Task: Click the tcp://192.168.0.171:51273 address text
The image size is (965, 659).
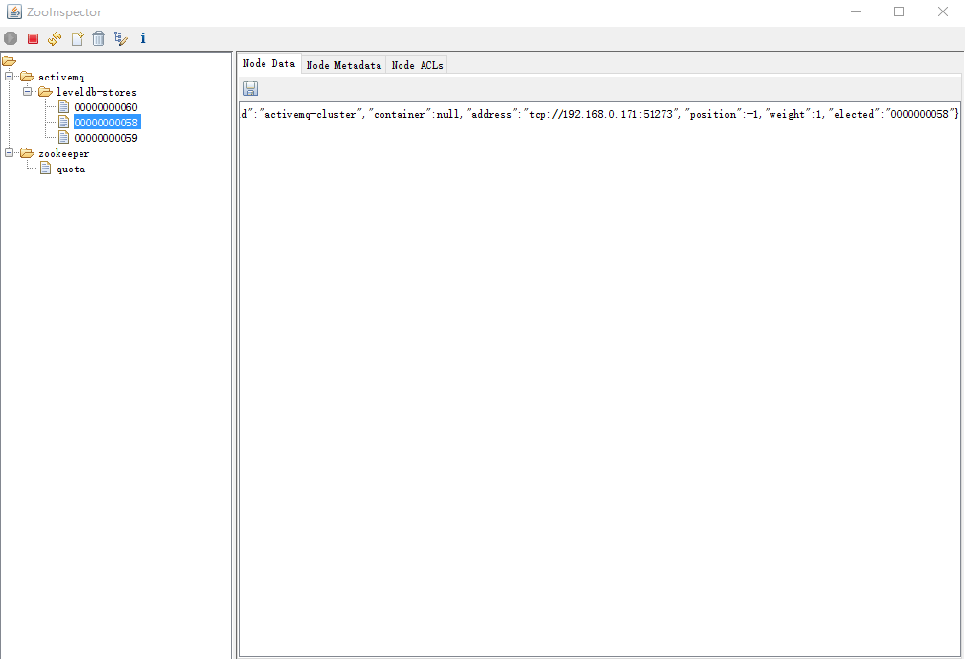Action: coord(601,114)
